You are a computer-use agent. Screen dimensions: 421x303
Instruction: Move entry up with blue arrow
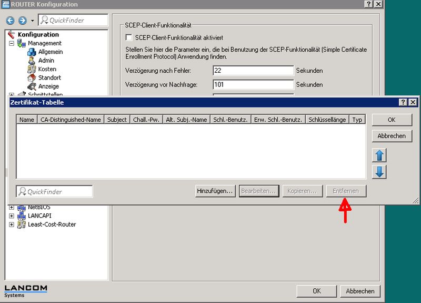coord(379,155)
